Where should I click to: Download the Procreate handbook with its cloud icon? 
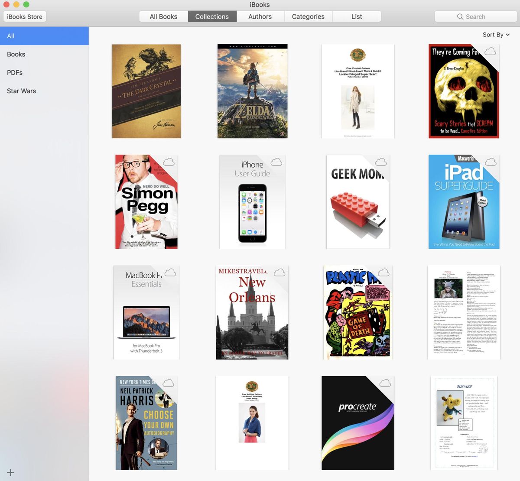pyautogui.click(x=384, y=383)
